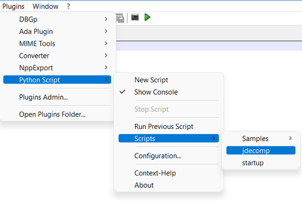Click the green Run macro play icon
Screen dimensions: 302x201
(x=147, y=17)
